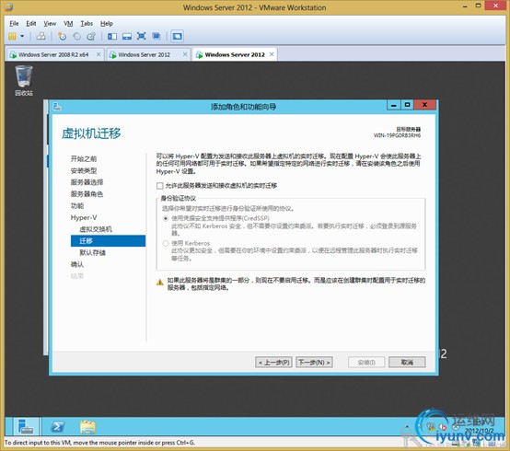Image resolution: width=510 pixels, height=451 pixels.
Task: Click the wizard title bar icon
Action: coord(57,106)
